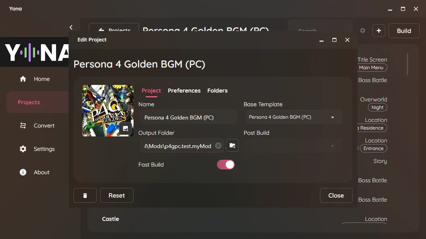Click the Overworld category label
The height and width of the screenshot is (239, 426).
(374, 99)
